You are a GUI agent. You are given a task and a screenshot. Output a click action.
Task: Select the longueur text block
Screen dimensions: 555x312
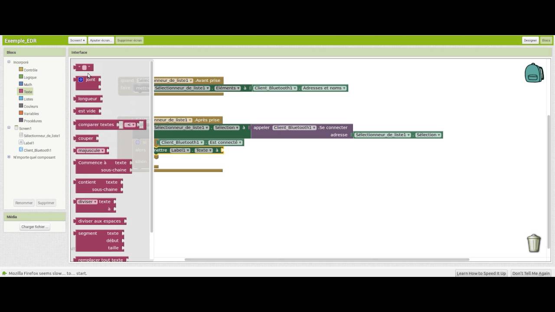88,99
